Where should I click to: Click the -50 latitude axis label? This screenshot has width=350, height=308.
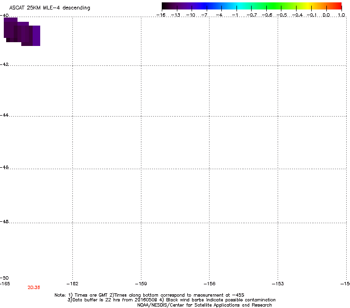point(4,278)
